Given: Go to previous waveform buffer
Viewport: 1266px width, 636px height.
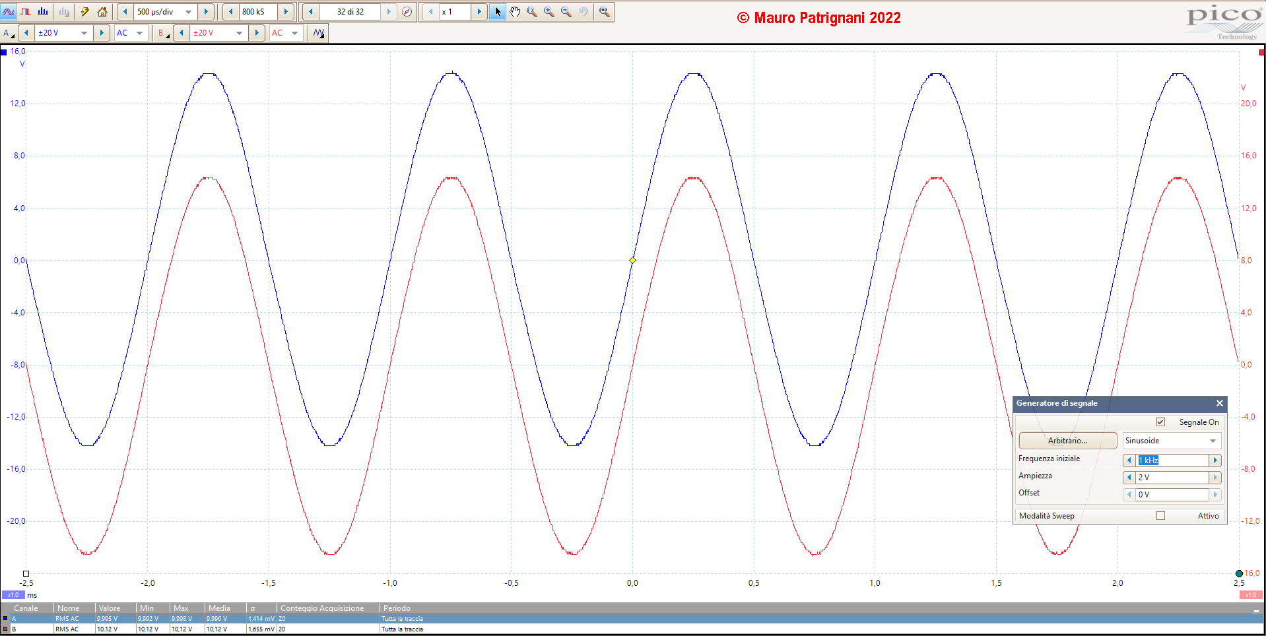Looking at the screenshot, I should (311, 12).
